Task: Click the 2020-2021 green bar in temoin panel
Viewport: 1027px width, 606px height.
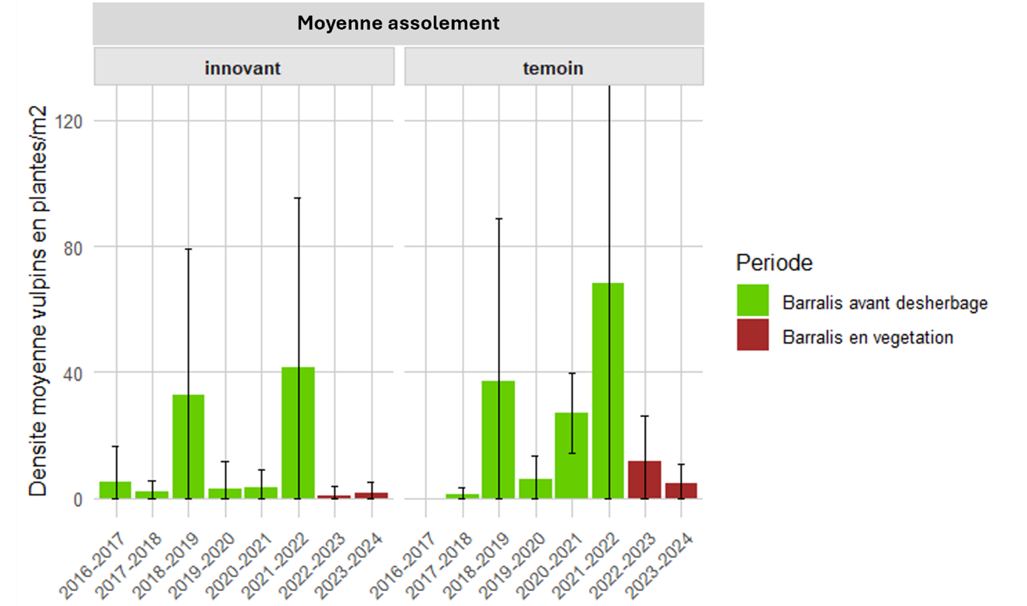Action: 572,456
